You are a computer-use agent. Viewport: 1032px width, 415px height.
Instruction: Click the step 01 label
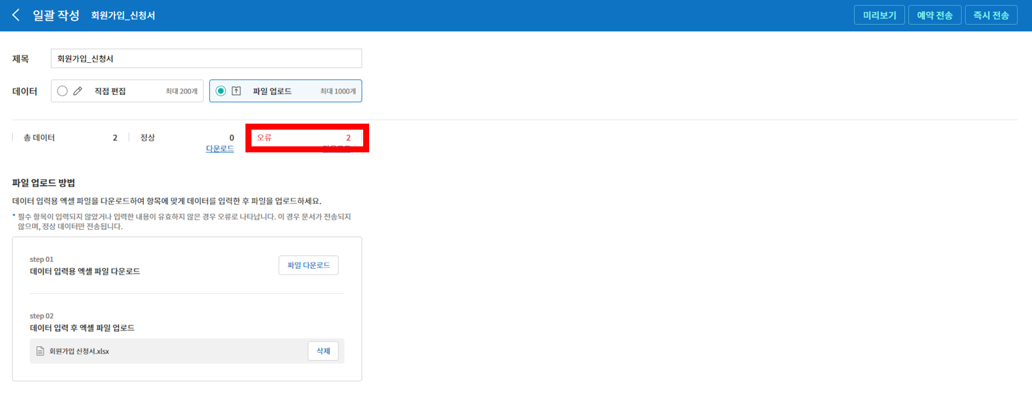41,259
